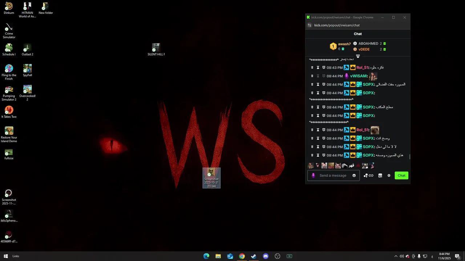Timeout Rol_51 on the 08:43 PM message
Viewport: 465px width, 261px height.
click(x=318, y=67)
